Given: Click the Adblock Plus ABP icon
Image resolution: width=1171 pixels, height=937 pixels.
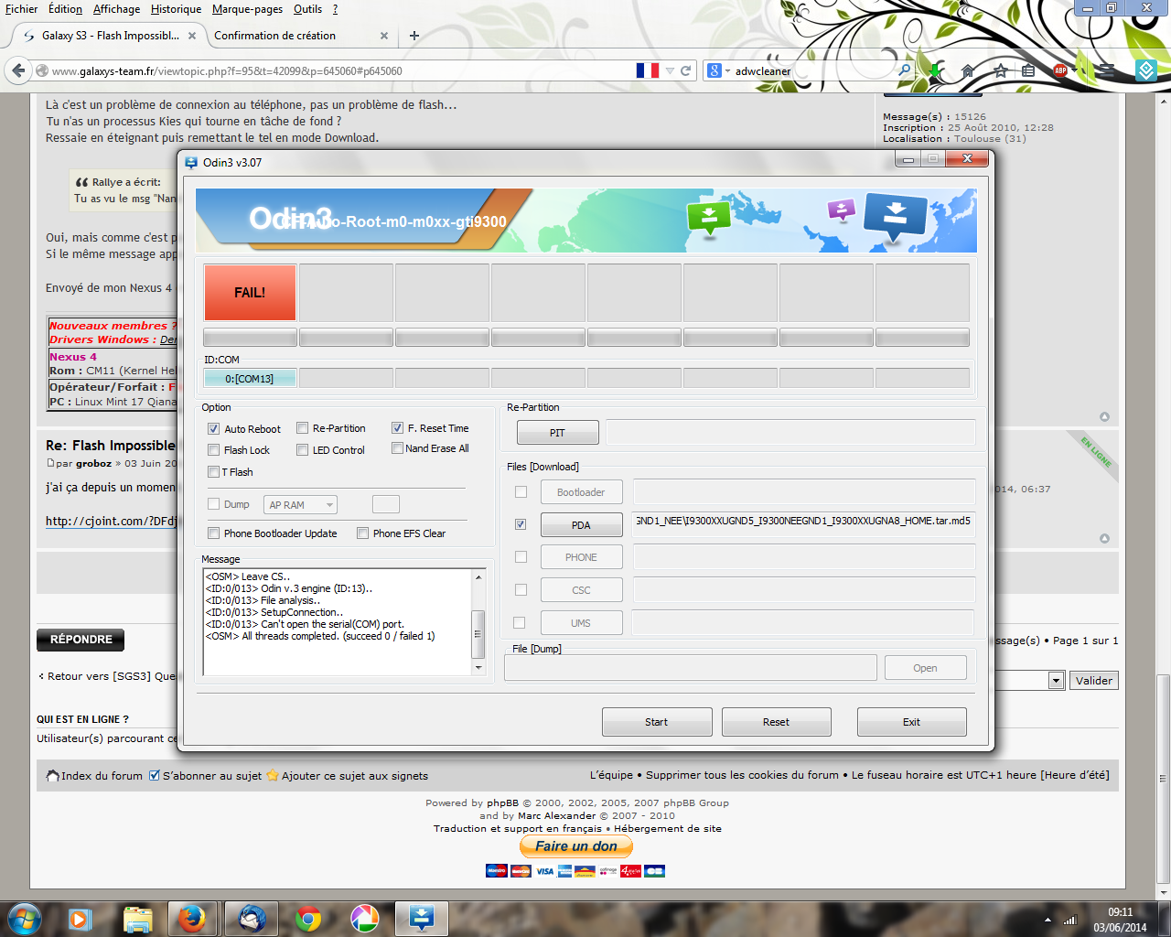Looking at the screenshot, I should click(x=1060, y=70).
